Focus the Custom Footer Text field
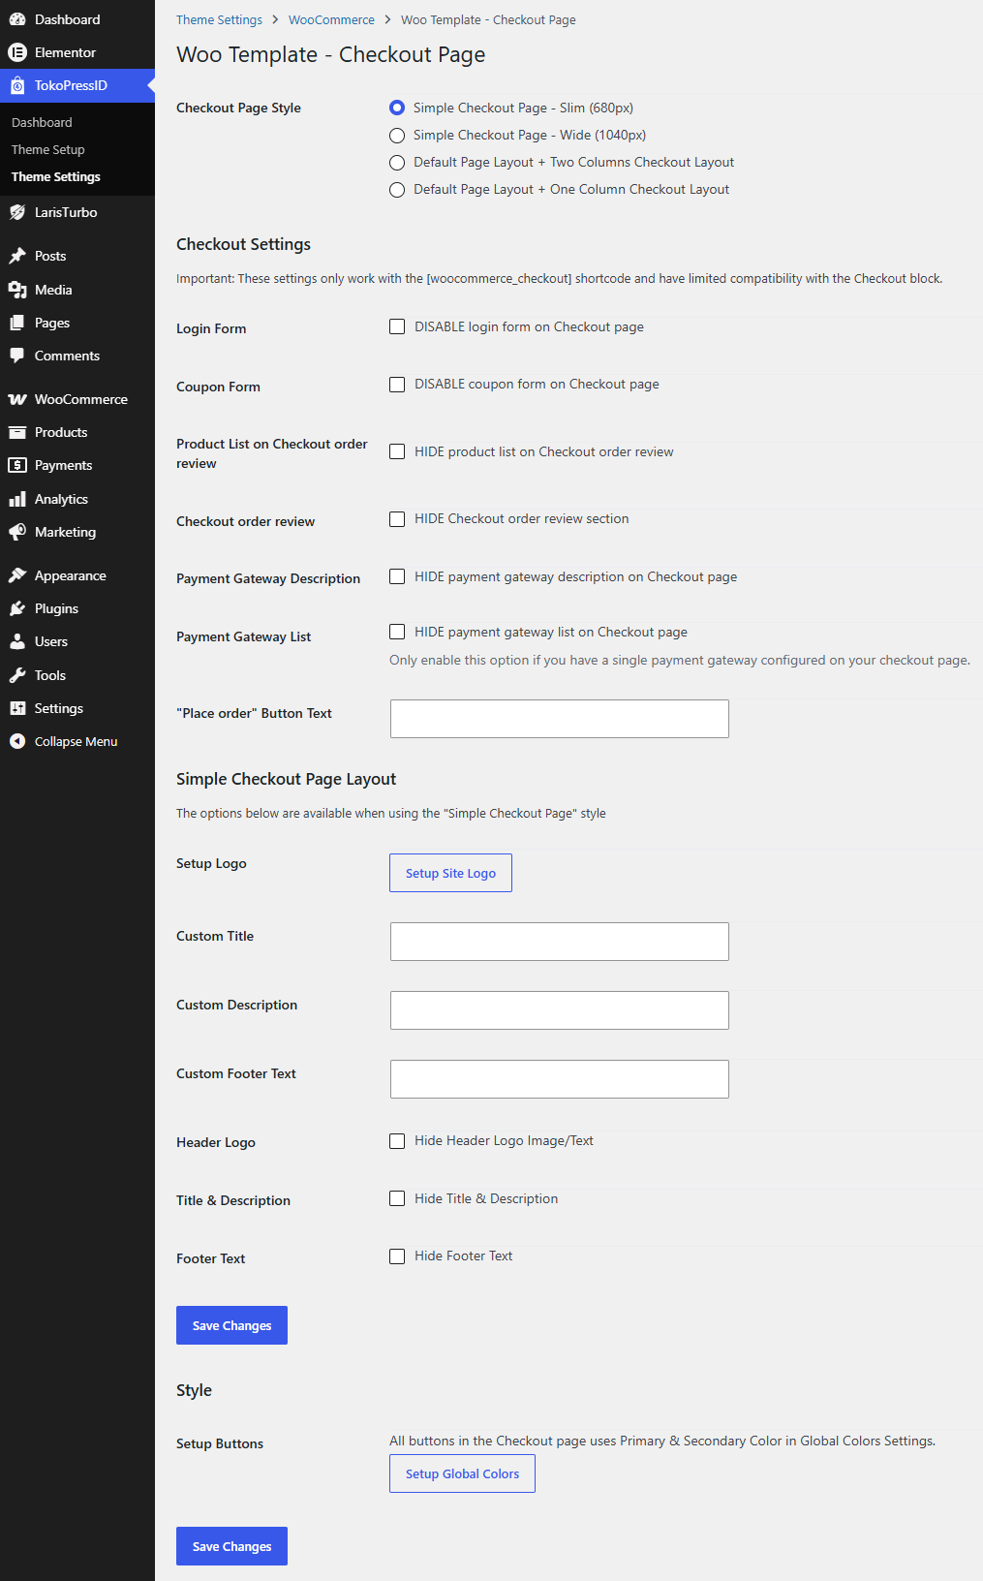983x1581 pixels. (560, 1079)
